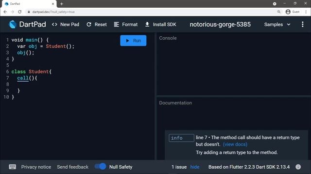
Task: Reload the browser page
Action: click(19, 12)
